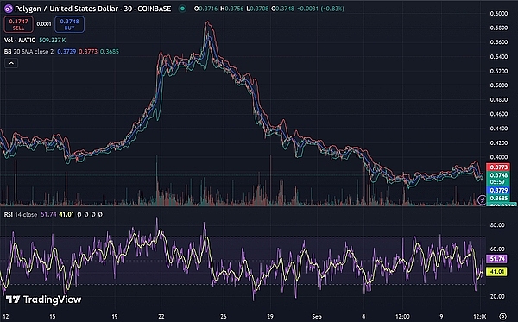The width and height of the screenshot is (518, 322).
Task: Click the 0.5800 price axis label
Action: pyautogui.click(x=498, y=28)
